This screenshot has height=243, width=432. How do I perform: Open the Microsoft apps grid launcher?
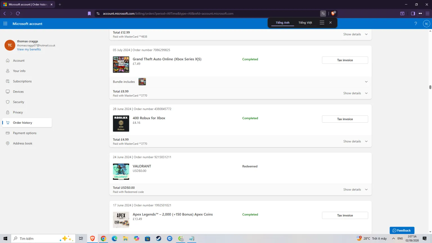[5, 24]
